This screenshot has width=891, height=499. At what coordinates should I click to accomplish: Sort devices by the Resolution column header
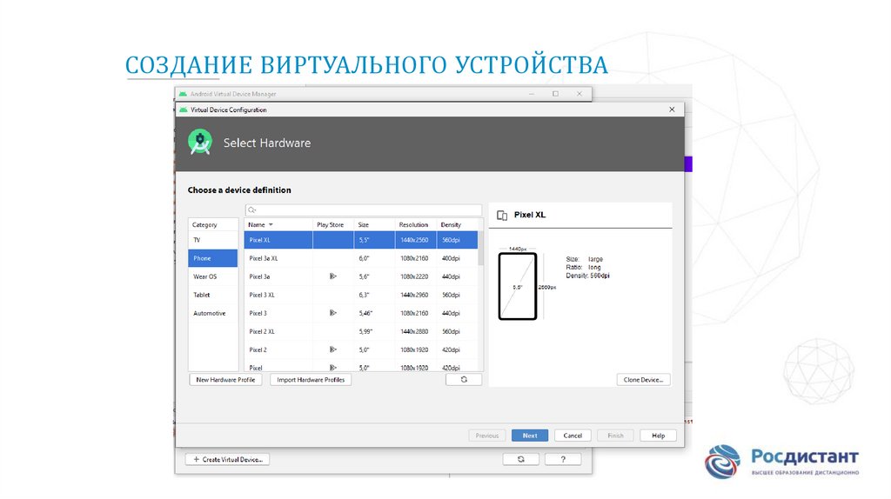click(414, 225)
